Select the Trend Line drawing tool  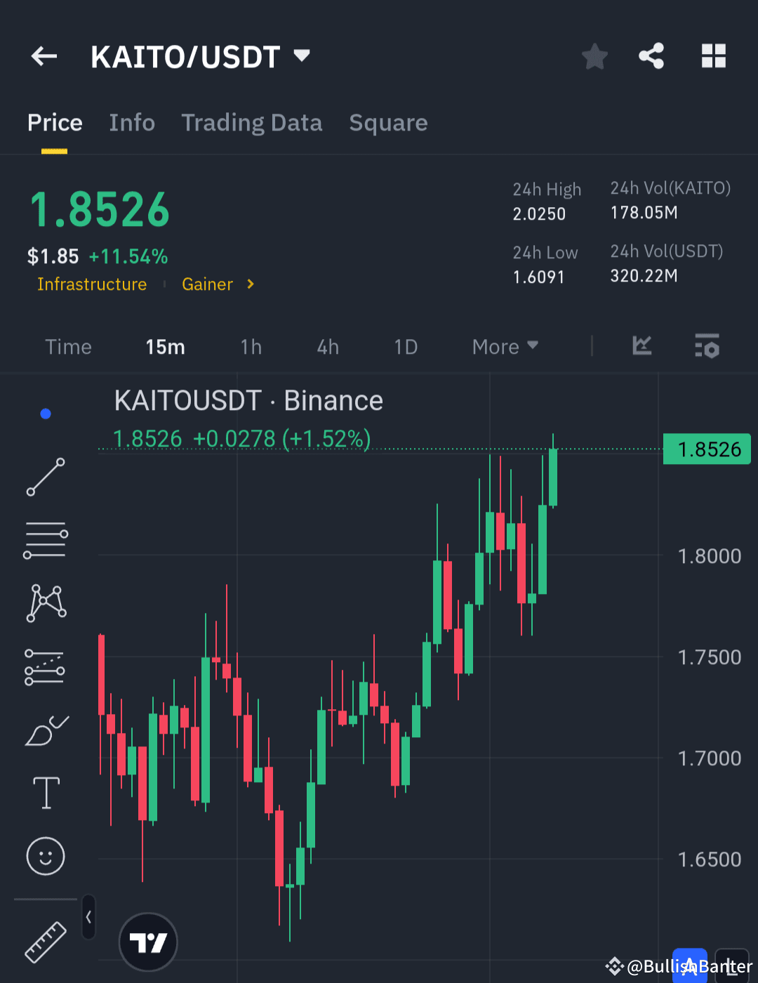(x=45, y=477)
